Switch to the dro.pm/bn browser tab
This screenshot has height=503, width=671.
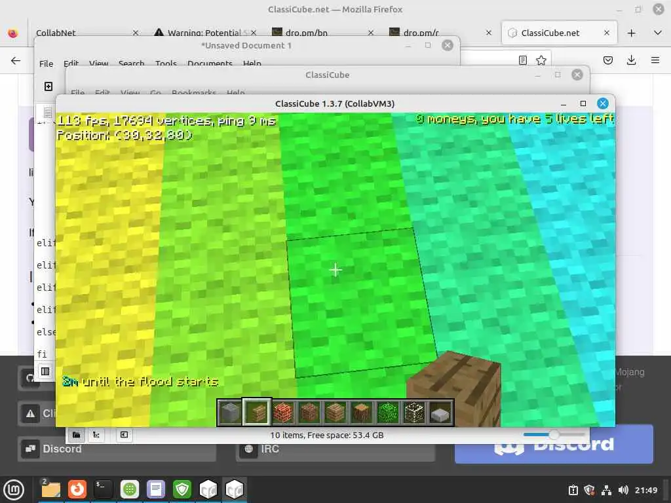[x=323, y=33]
